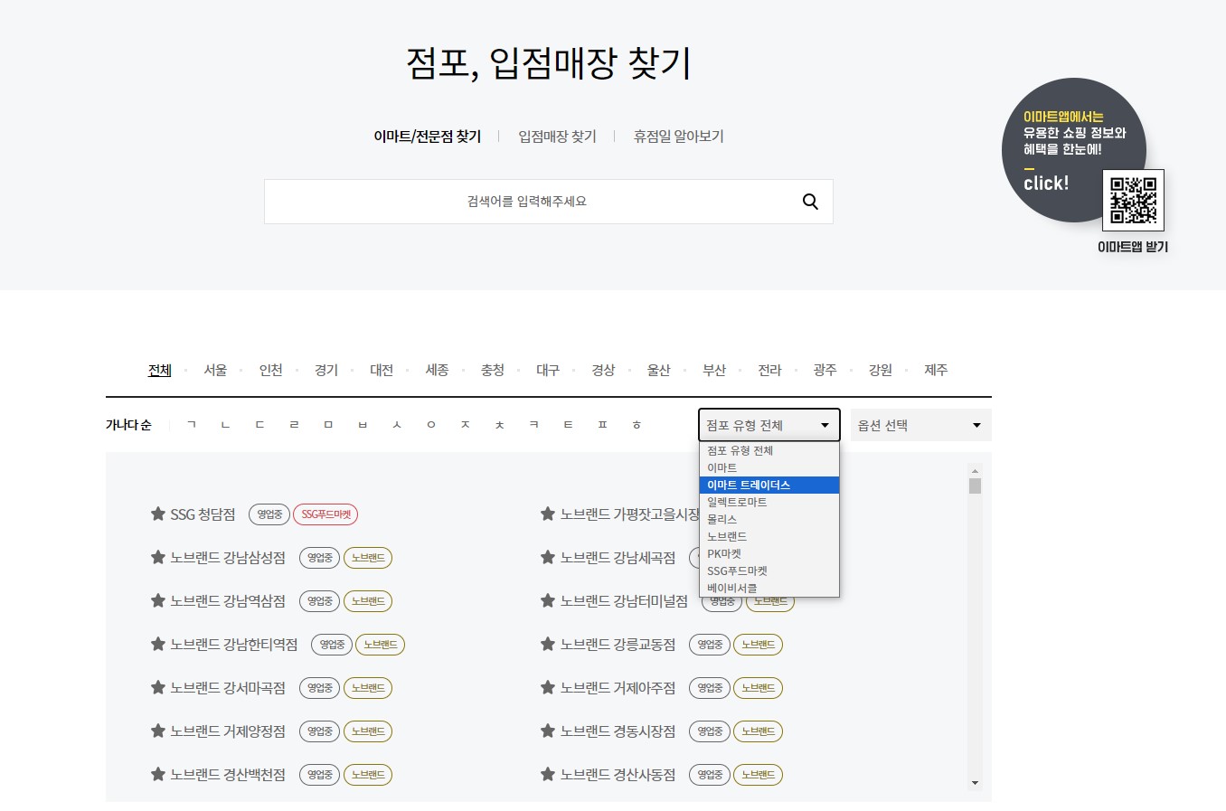The height and width of the screenshot is (811, 1226).
Task: Switch to 휴점일 알아보기 tab
Action: click(x=679, y=137)
